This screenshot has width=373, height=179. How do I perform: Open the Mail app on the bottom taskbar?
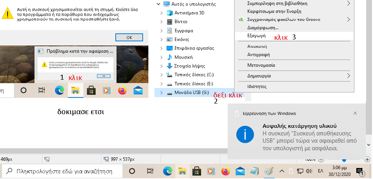pos(240,171)
